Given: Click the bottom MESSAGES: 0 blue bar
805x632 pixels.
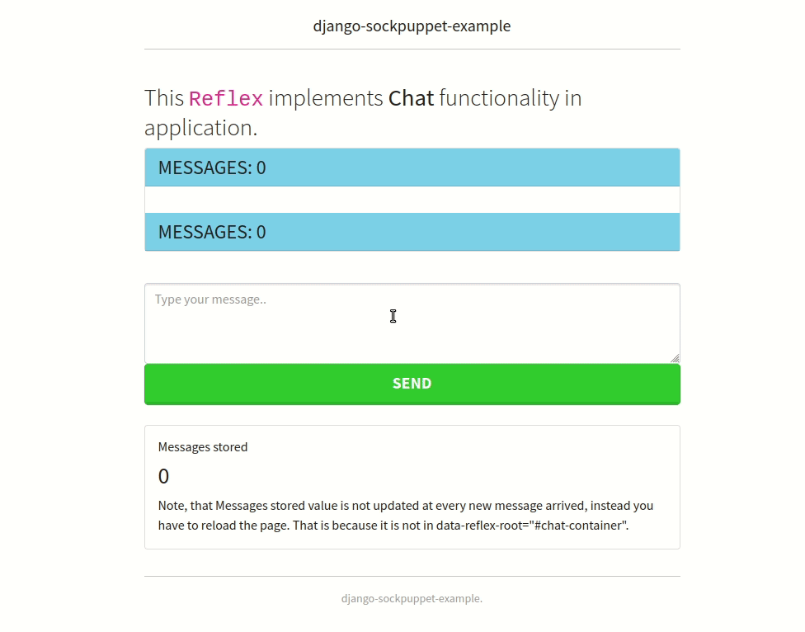Looking at the screenshot, I should [412, 232].
